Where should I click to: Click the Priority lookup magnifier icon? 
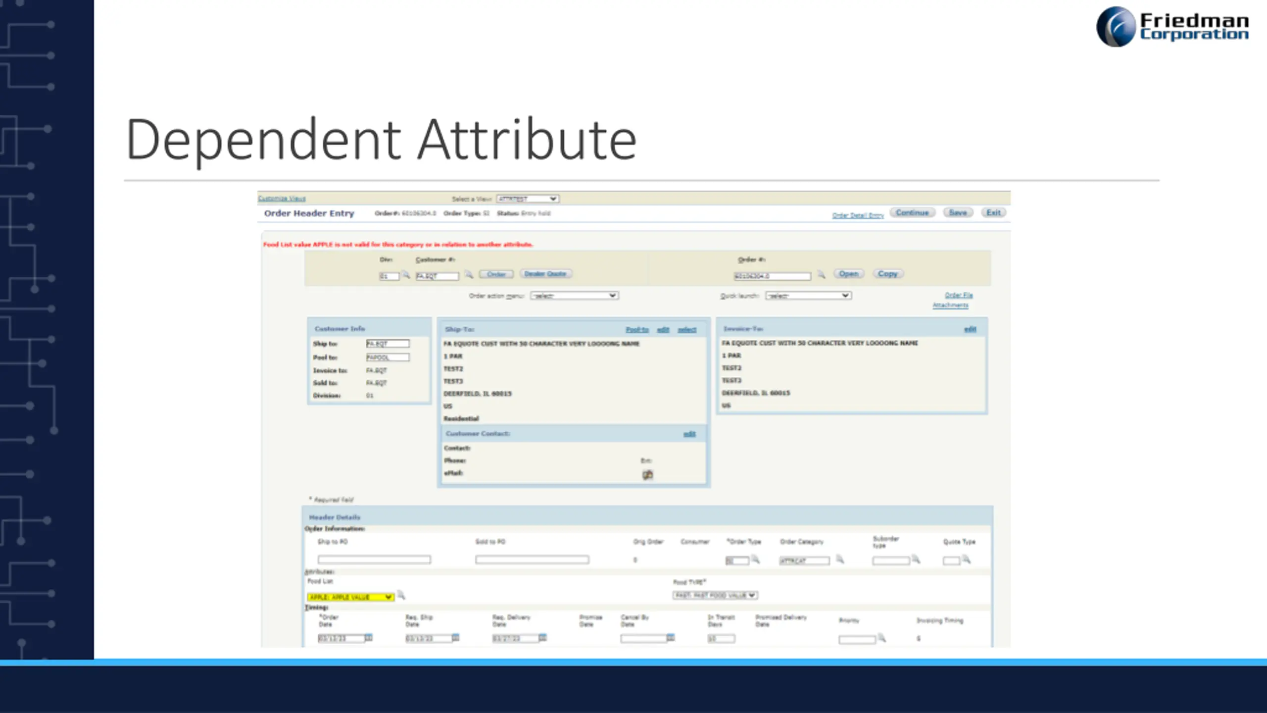tap(881, 638)
